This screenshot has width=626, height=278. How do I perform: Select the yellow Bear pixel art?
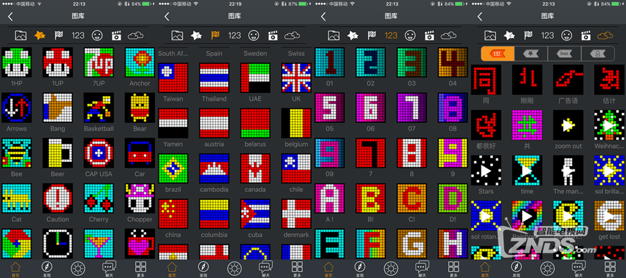(x=140, y=108)
